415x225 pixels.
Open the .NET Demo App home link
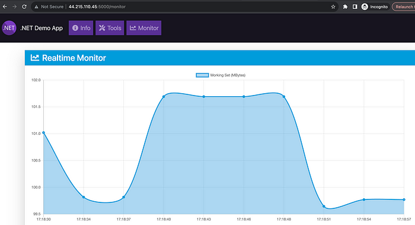tap(41, 28)
